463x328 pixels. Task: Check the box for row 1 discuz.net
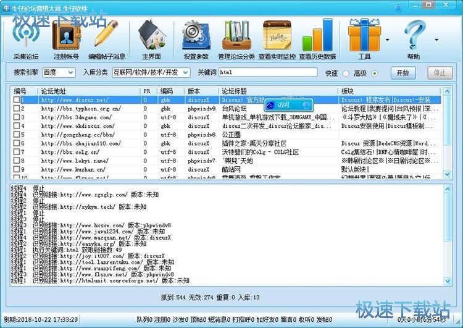[x=17, y=99]
